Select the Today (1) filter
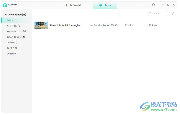Image resolution: width=180 pixels, height=114 pixels. (12, 20)
